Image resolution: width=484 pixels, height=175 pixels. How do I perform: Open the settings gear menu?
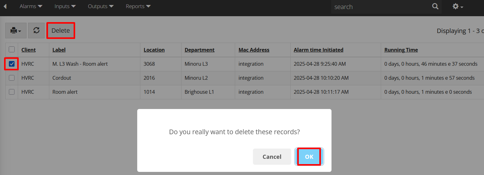tap(457, 7)
